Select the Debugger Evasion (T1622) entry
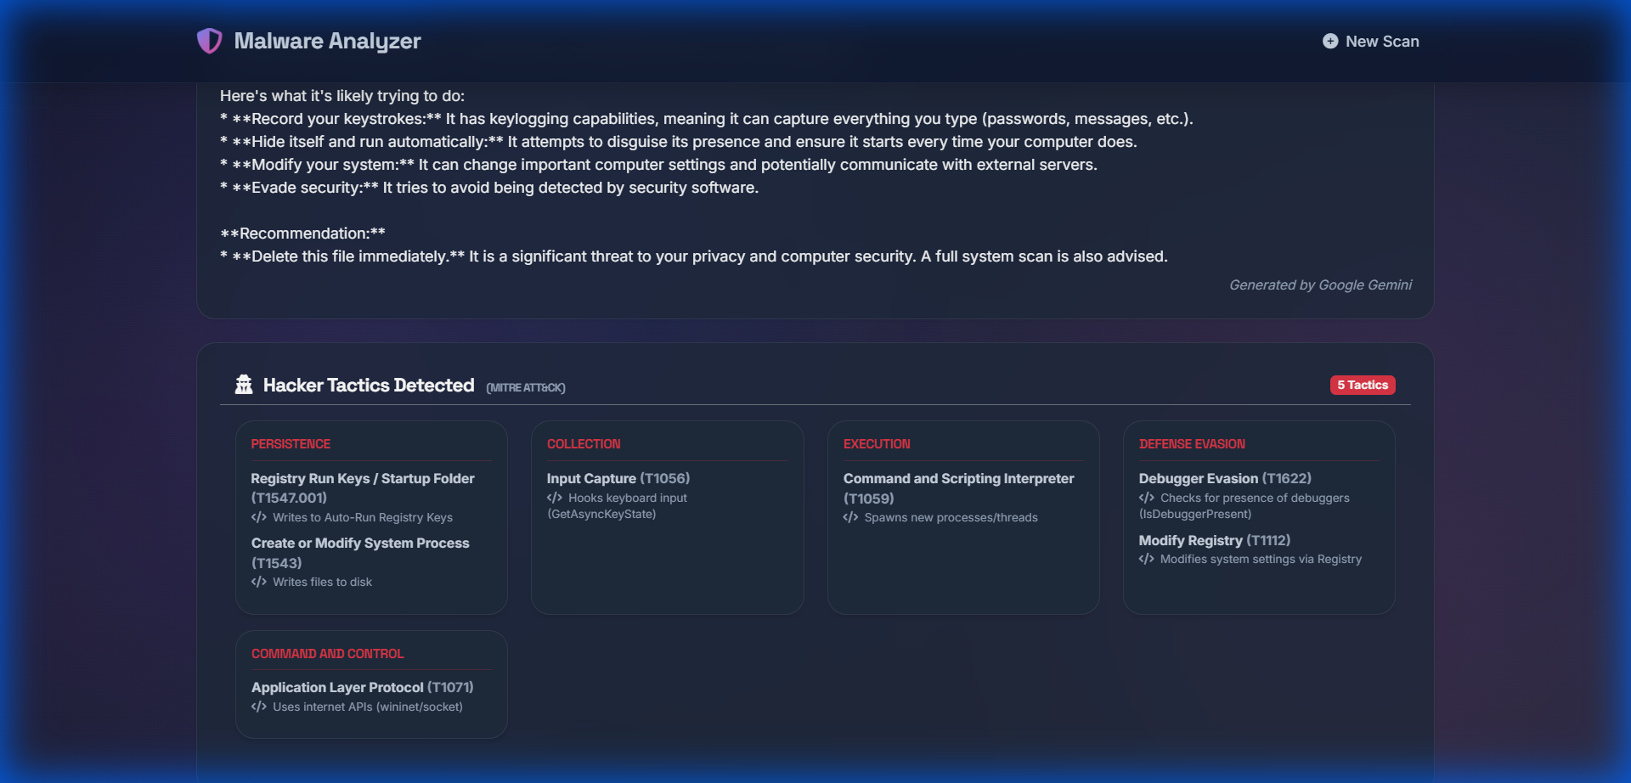 pyautogui.click(x=1224, y=478)
